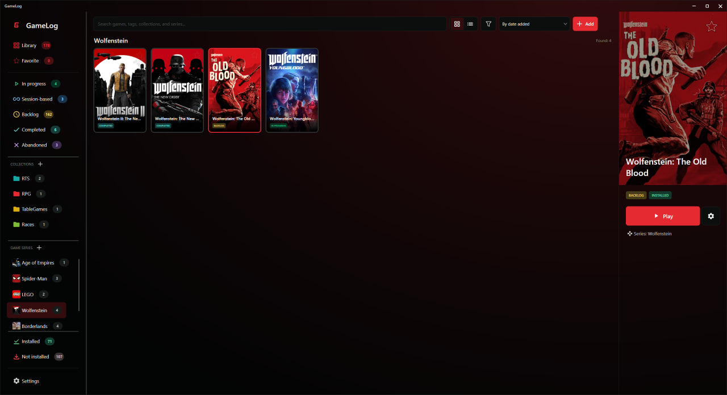Focus the search games field
The image size is (727, 395).
(x=270, y=24)
